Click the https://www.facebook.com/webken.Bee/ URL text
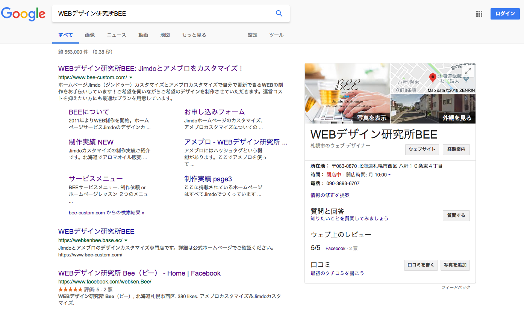The height and width of the screenshot is (309, 524). pyautogui.click(x=105, y=282)
